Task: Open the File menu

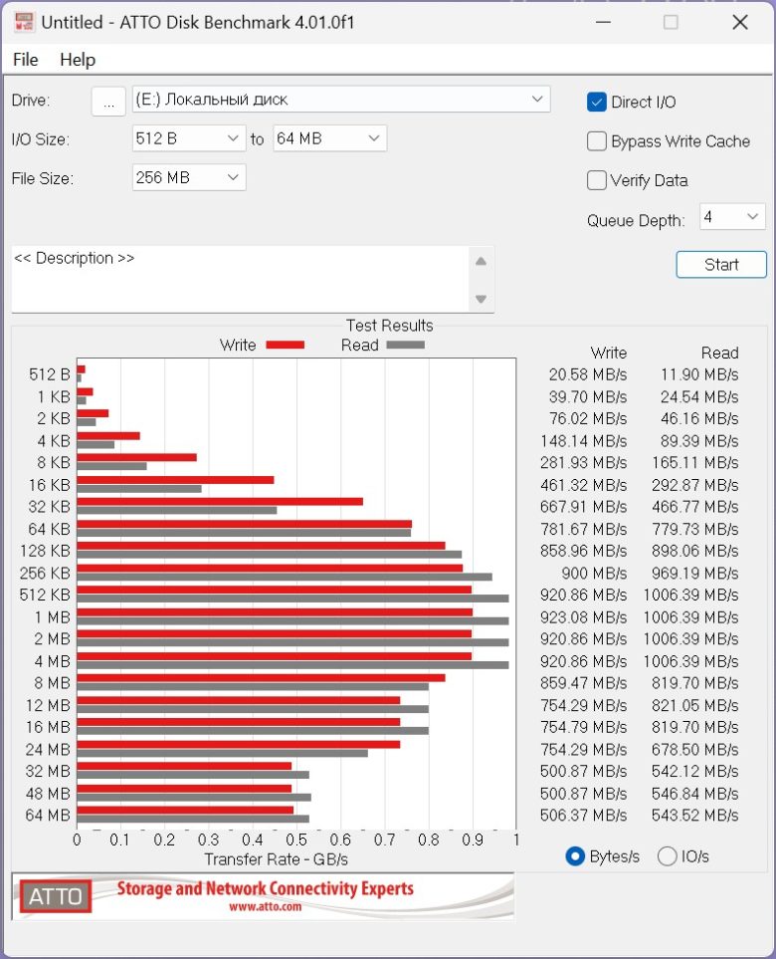Action: tap(26, 60)
